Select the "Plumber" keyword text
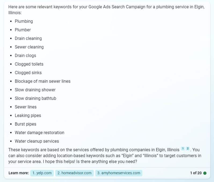This screenshot has width=214, height=182. pyautogui.click(x=23, y=30)
